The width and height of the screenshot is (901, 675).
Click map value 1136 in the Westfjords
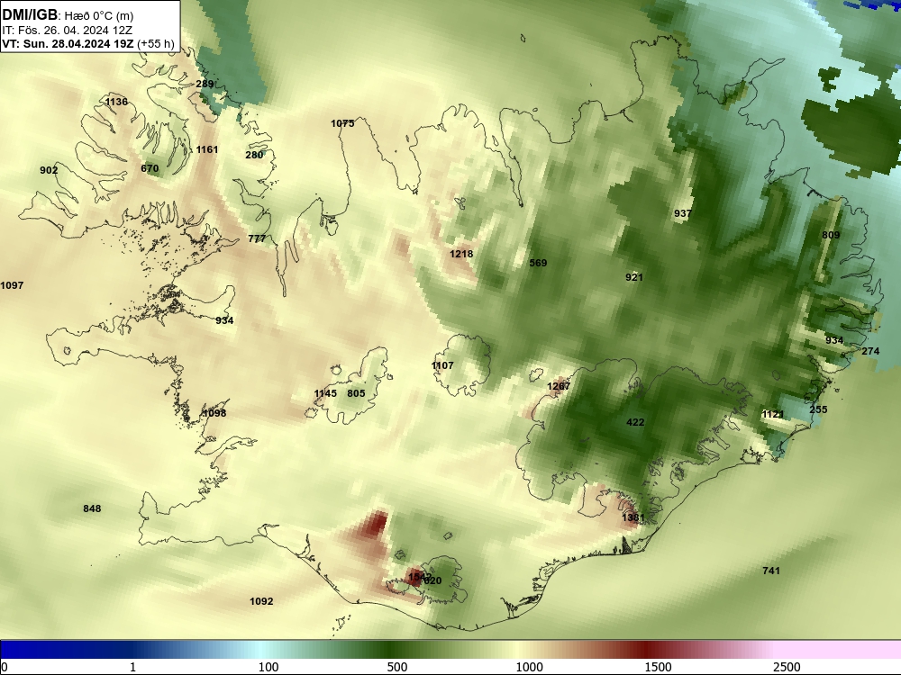pos(116,102)
